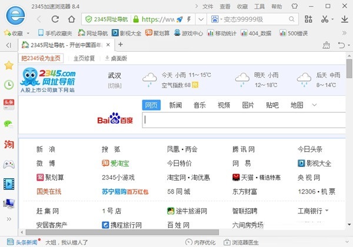
Task: Open the sidebar computer icon
Action: point(9,203)
